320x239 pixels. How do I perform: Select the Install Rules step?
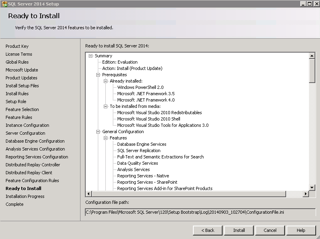[17, 94]
